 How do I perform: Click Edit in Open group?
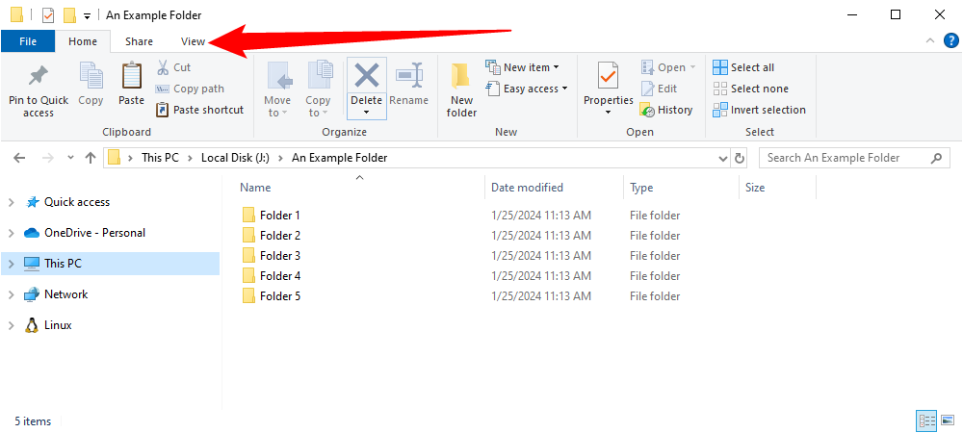(x=659, y=89)
